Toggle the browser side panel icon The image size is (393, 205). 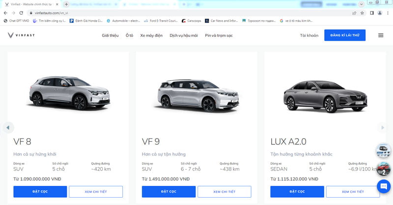point(371,13)
